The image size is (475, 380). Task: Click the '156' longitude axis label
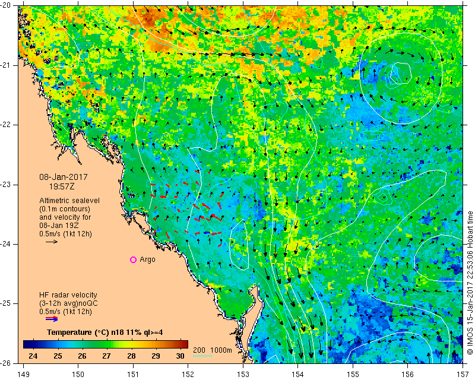coord(408,375)
